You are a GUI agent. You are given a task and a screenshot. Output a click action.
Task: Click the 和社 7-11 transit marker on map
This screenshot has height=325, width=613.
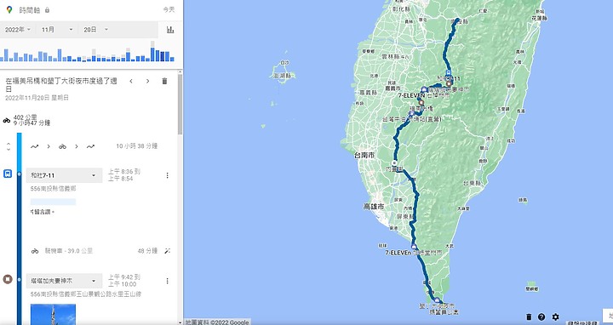[x=448, y=72]
